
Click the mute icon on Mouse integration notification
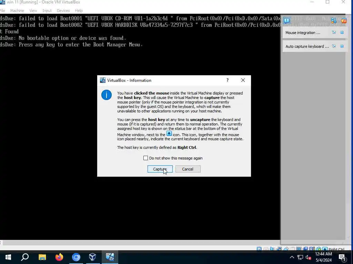pyautogui.click(x=334, y=33)
